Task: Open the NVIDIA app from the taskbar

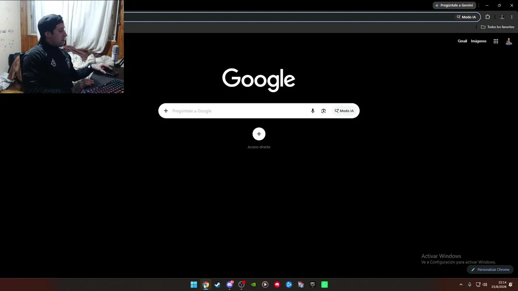Action: pyautogui.click(x=253, y=285)
